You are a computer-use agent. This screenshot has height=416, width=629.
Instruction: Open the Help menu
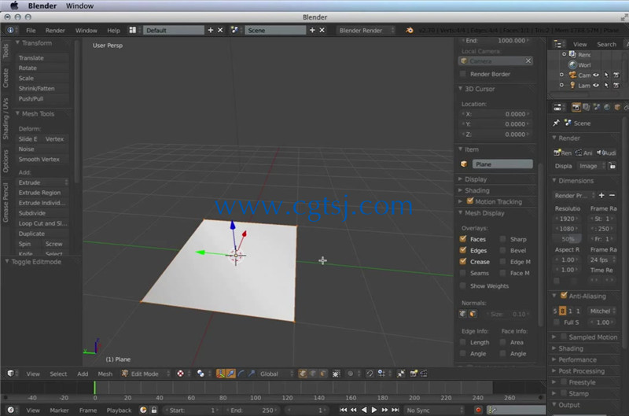(x=113, y=30)
